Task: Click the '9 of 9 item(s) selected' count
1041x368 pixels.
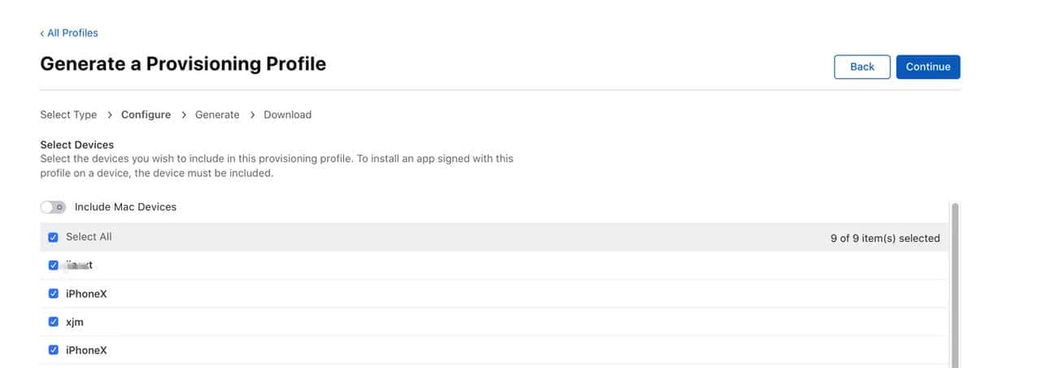Action: click(x=884, y=238)
